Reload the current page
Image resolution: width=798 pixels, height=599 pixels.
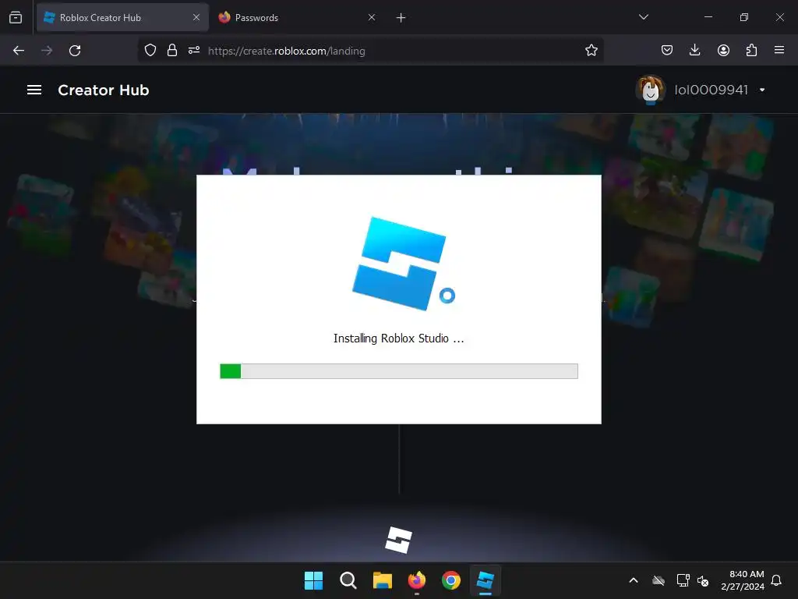[75, 51]
